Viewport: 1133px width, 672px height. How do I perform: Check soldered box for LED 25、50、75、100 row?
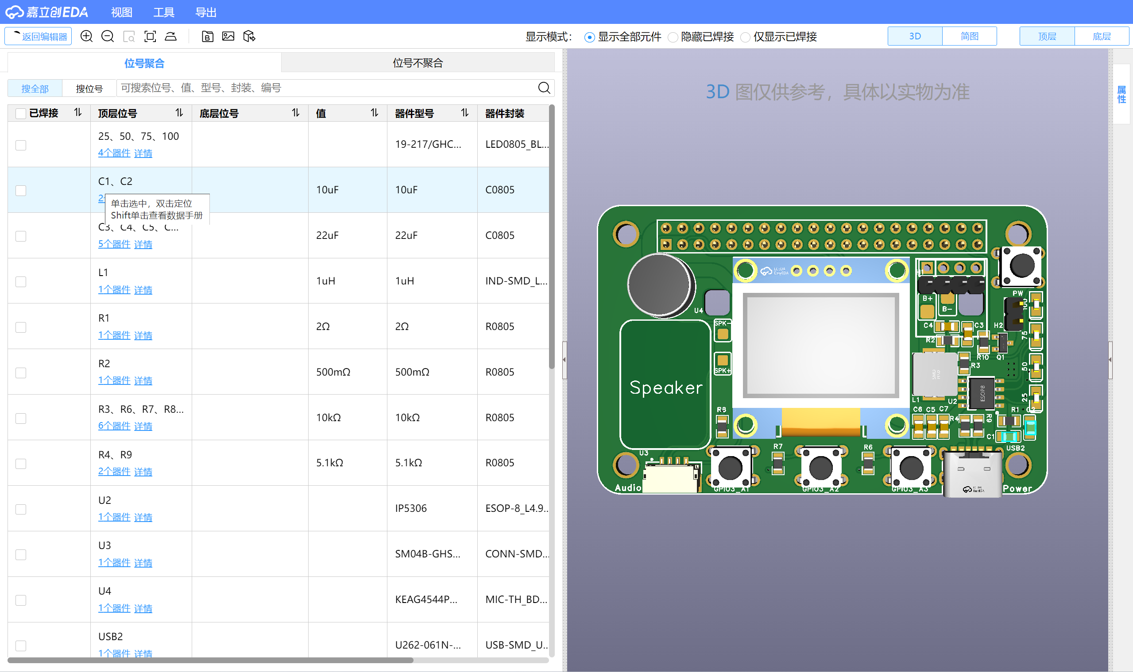pyautogui.click(x=20, y=145)
